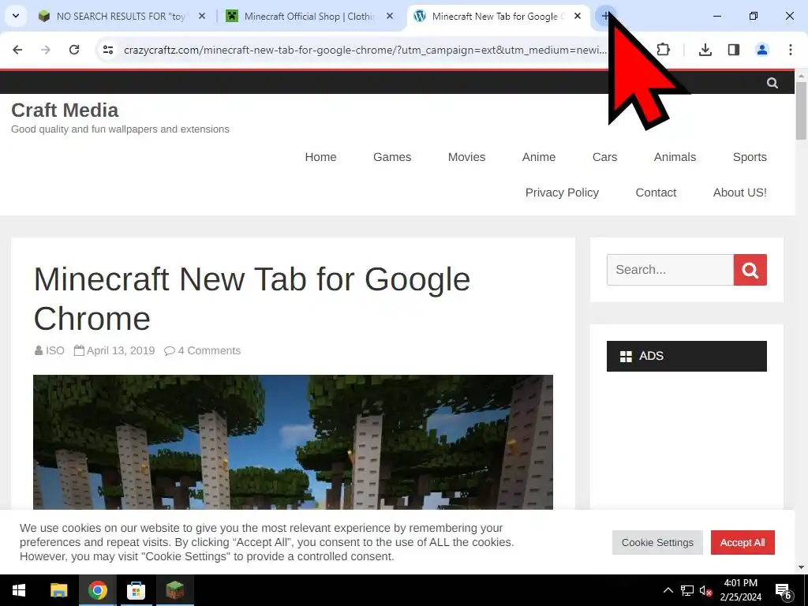Open the About US! page link
The height and width of the screenshot is (606, 808).
(x=739, y=193)
